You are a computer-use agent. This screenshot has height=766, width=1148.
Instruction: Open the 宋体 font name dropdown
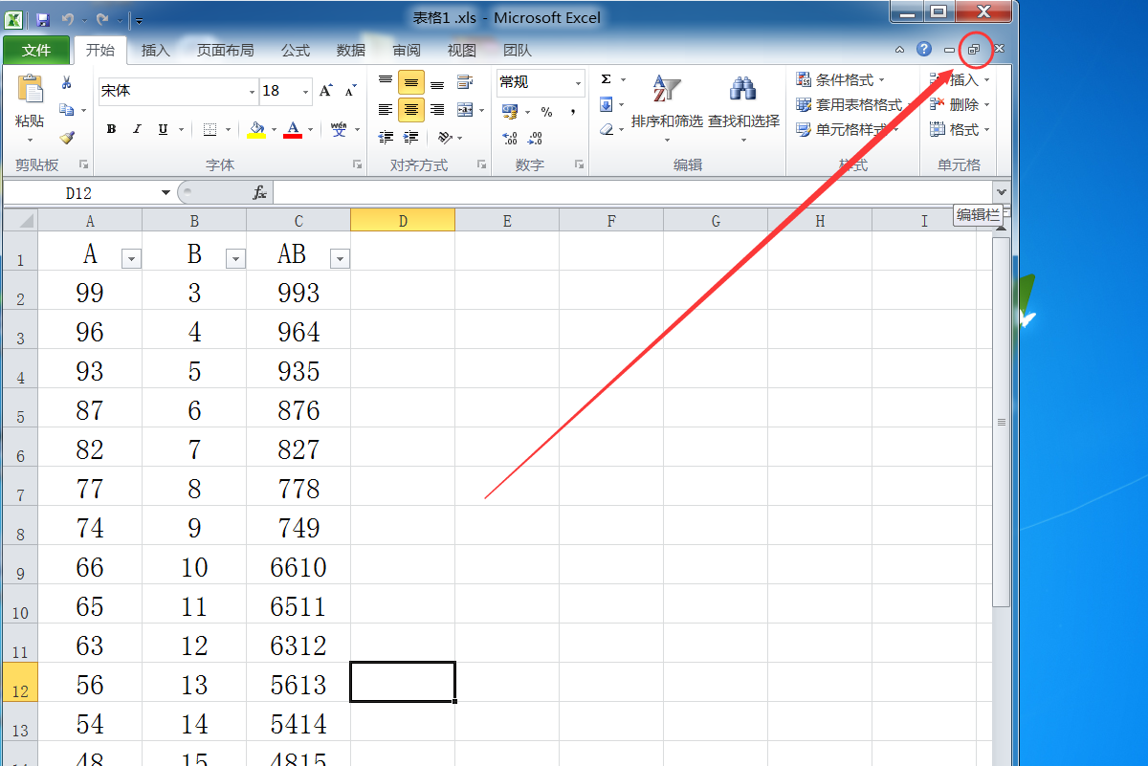(252, 92)
